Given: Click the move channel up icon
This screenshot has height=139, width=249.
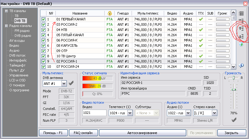Looking at the screenshot, I should pos(241,29).
